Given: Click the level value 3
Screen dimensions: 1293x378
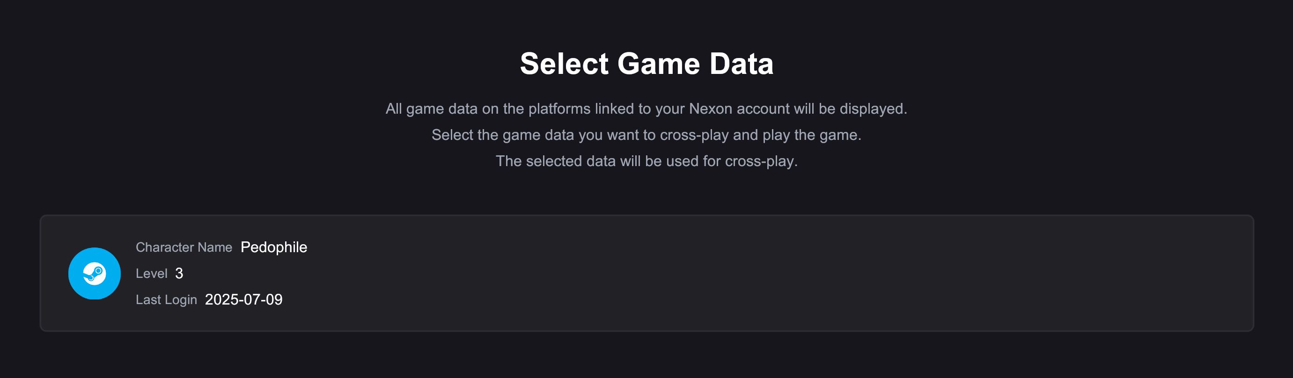Looking at the screenshot, I should [x=179, y=273].
